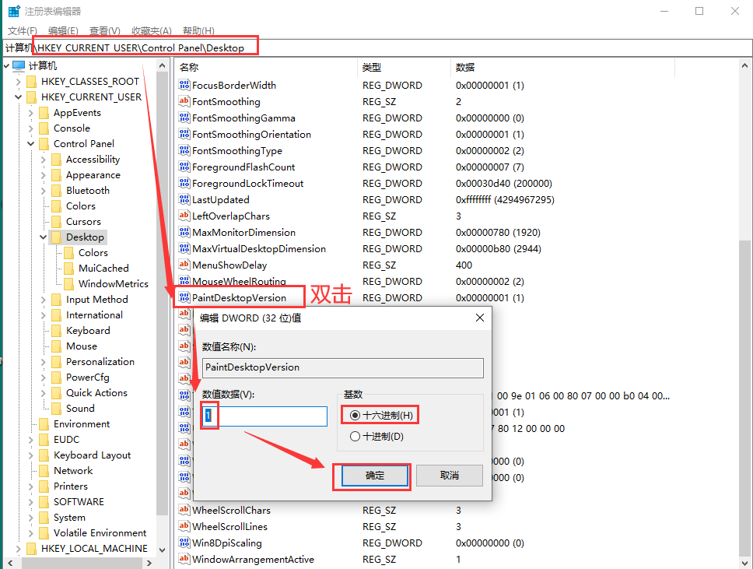Open the 文件(F) menu
This screenshot has height=569, width=753.
22,31
